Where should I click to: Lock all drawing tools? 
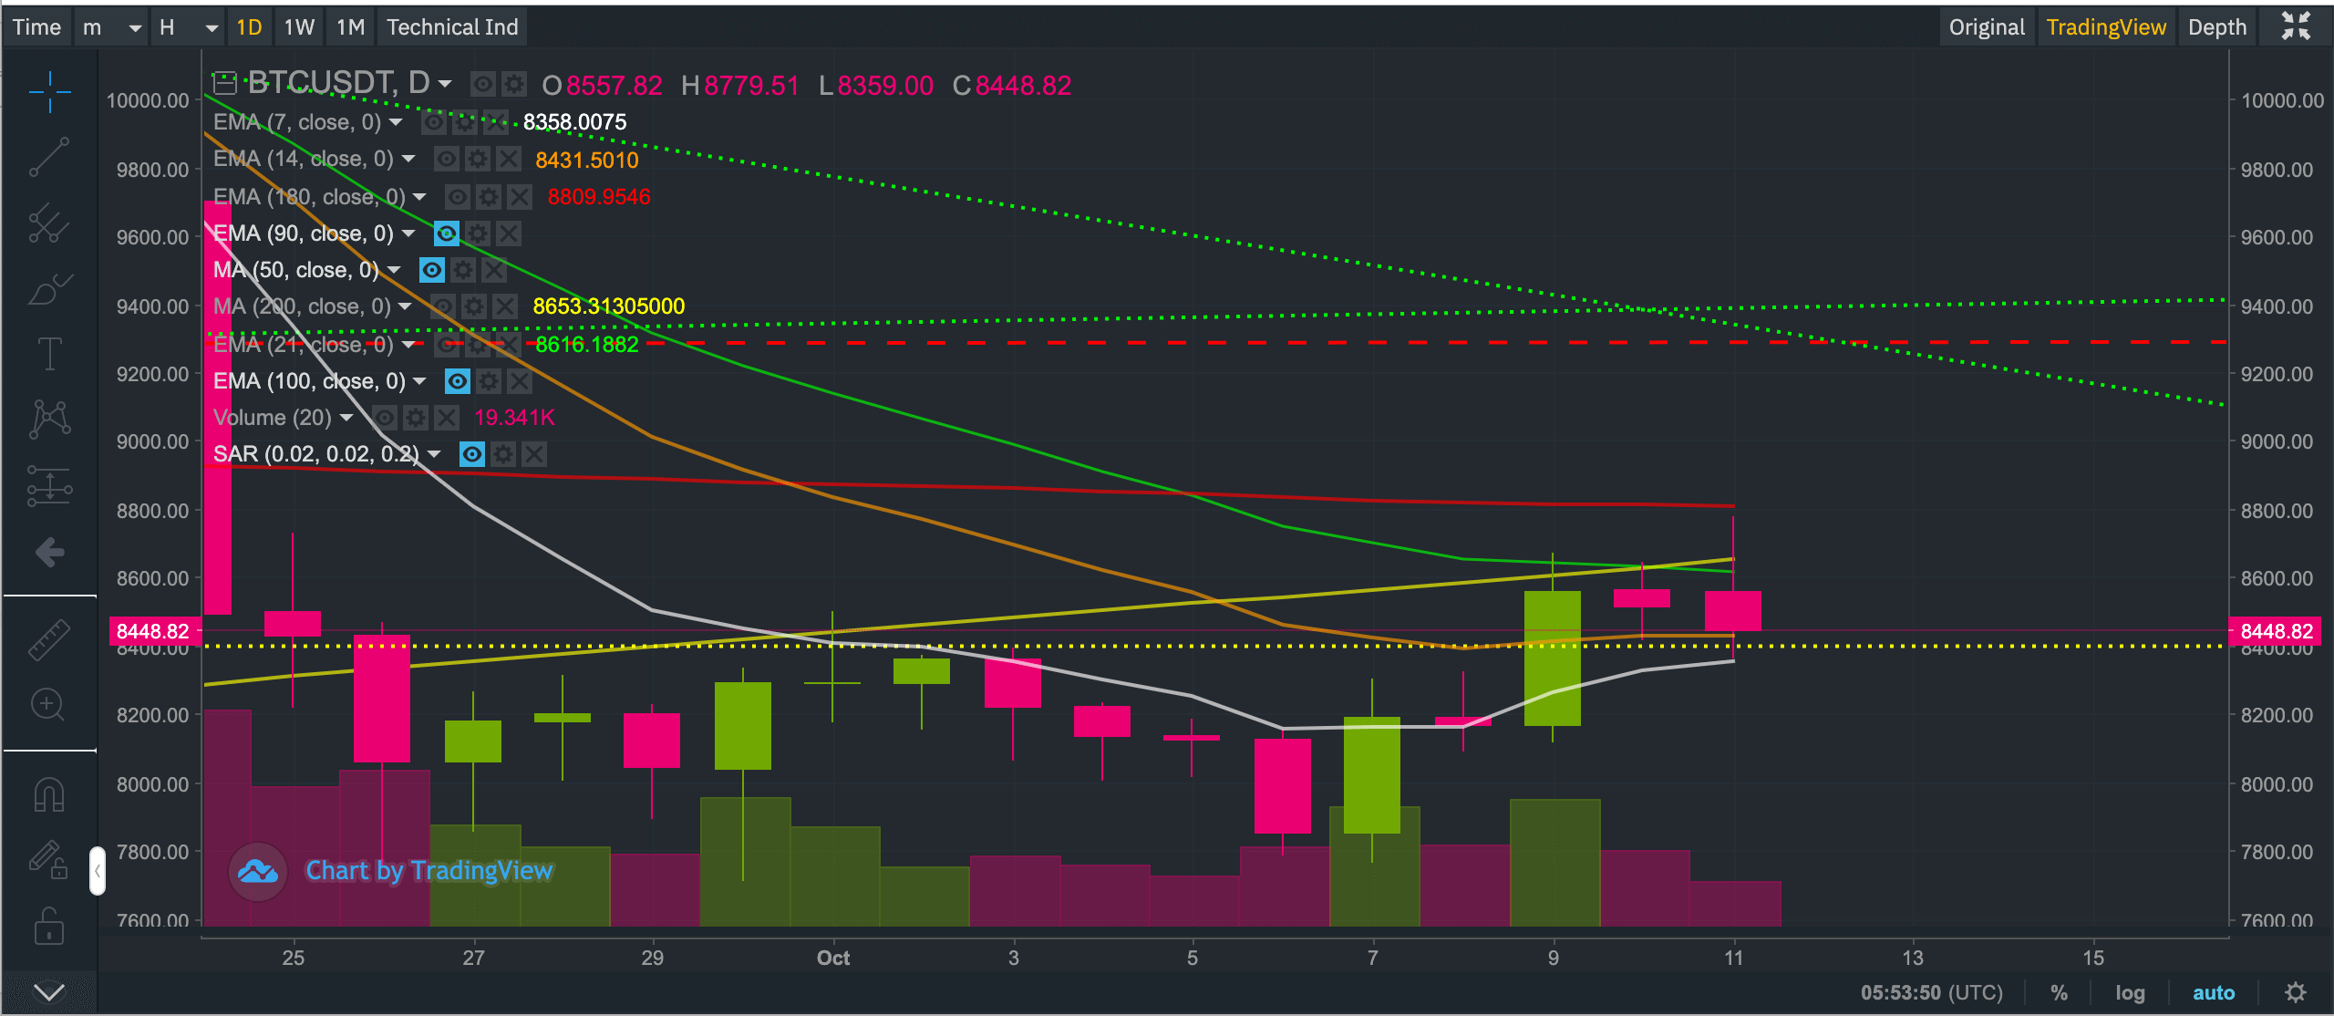pos(49,927)
